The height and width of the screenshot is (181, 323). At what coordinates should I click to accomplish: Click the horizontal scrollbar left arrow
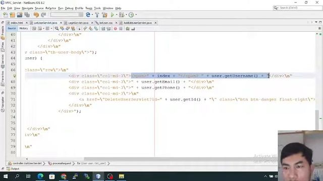point(27,159)
